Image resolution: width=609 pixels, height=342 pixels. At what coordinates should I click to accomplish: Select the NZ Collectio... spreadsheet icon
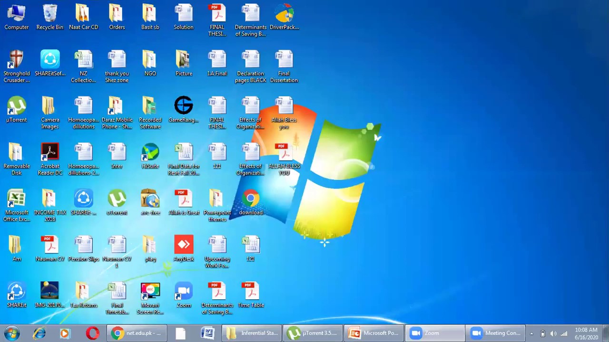(x=83, y=66)
